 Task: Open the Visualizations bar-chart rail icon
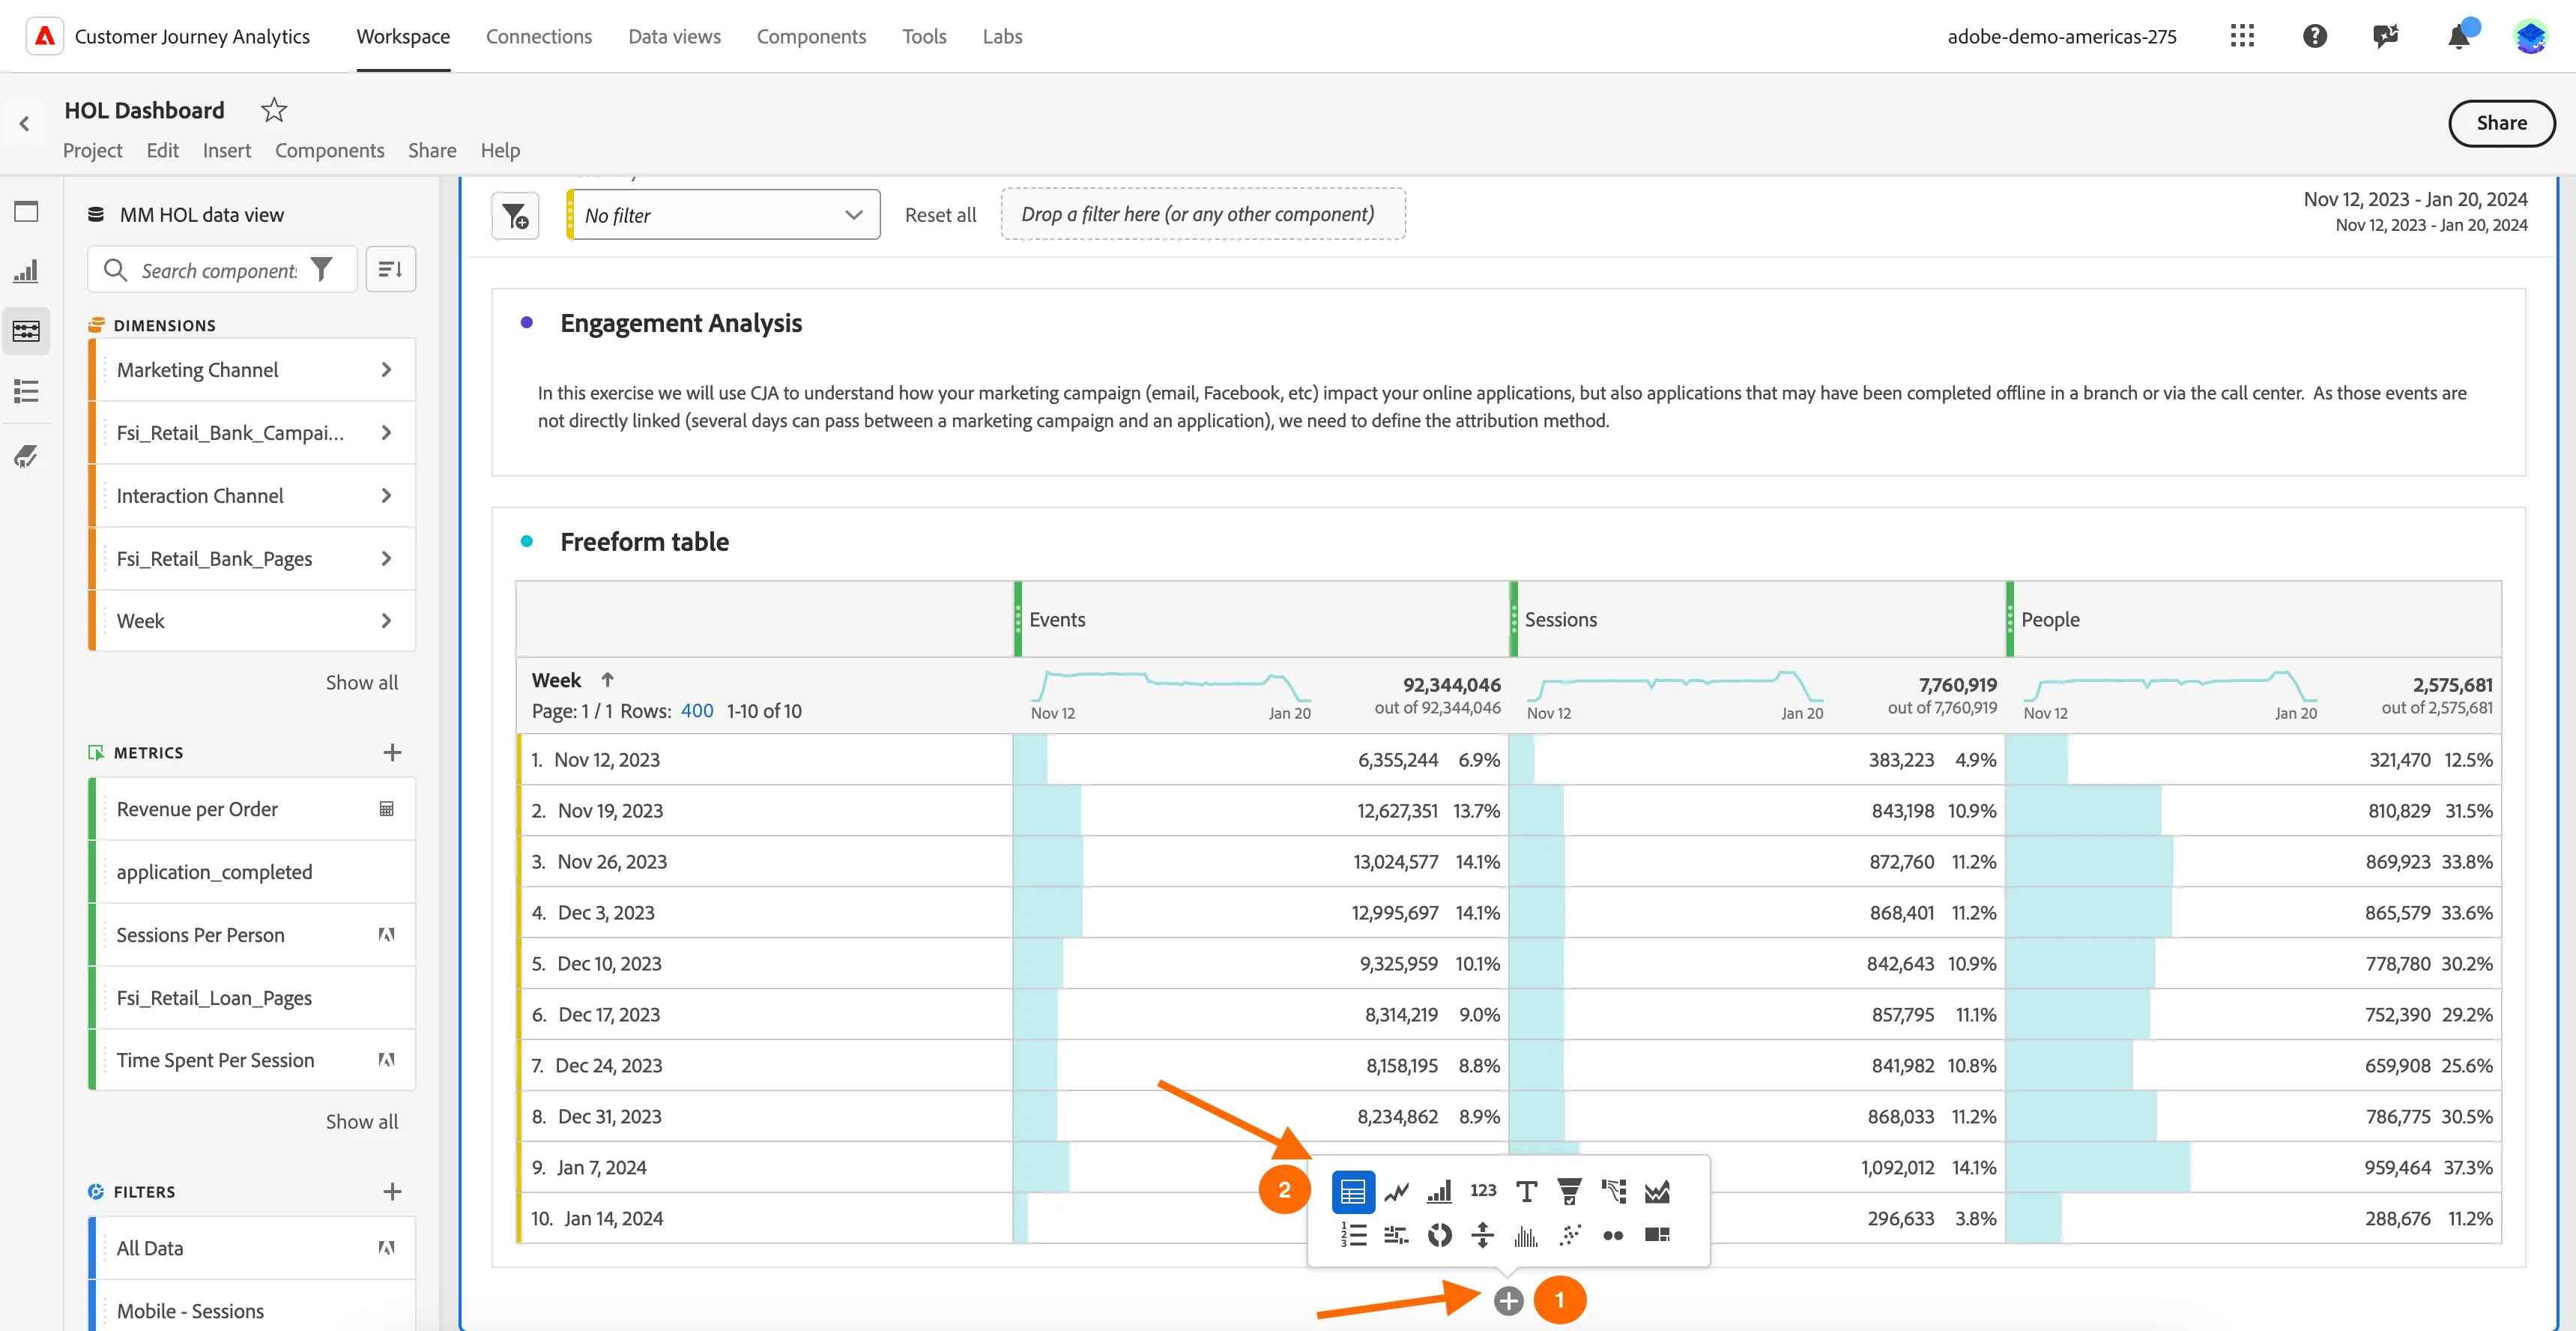pos(26,271)
